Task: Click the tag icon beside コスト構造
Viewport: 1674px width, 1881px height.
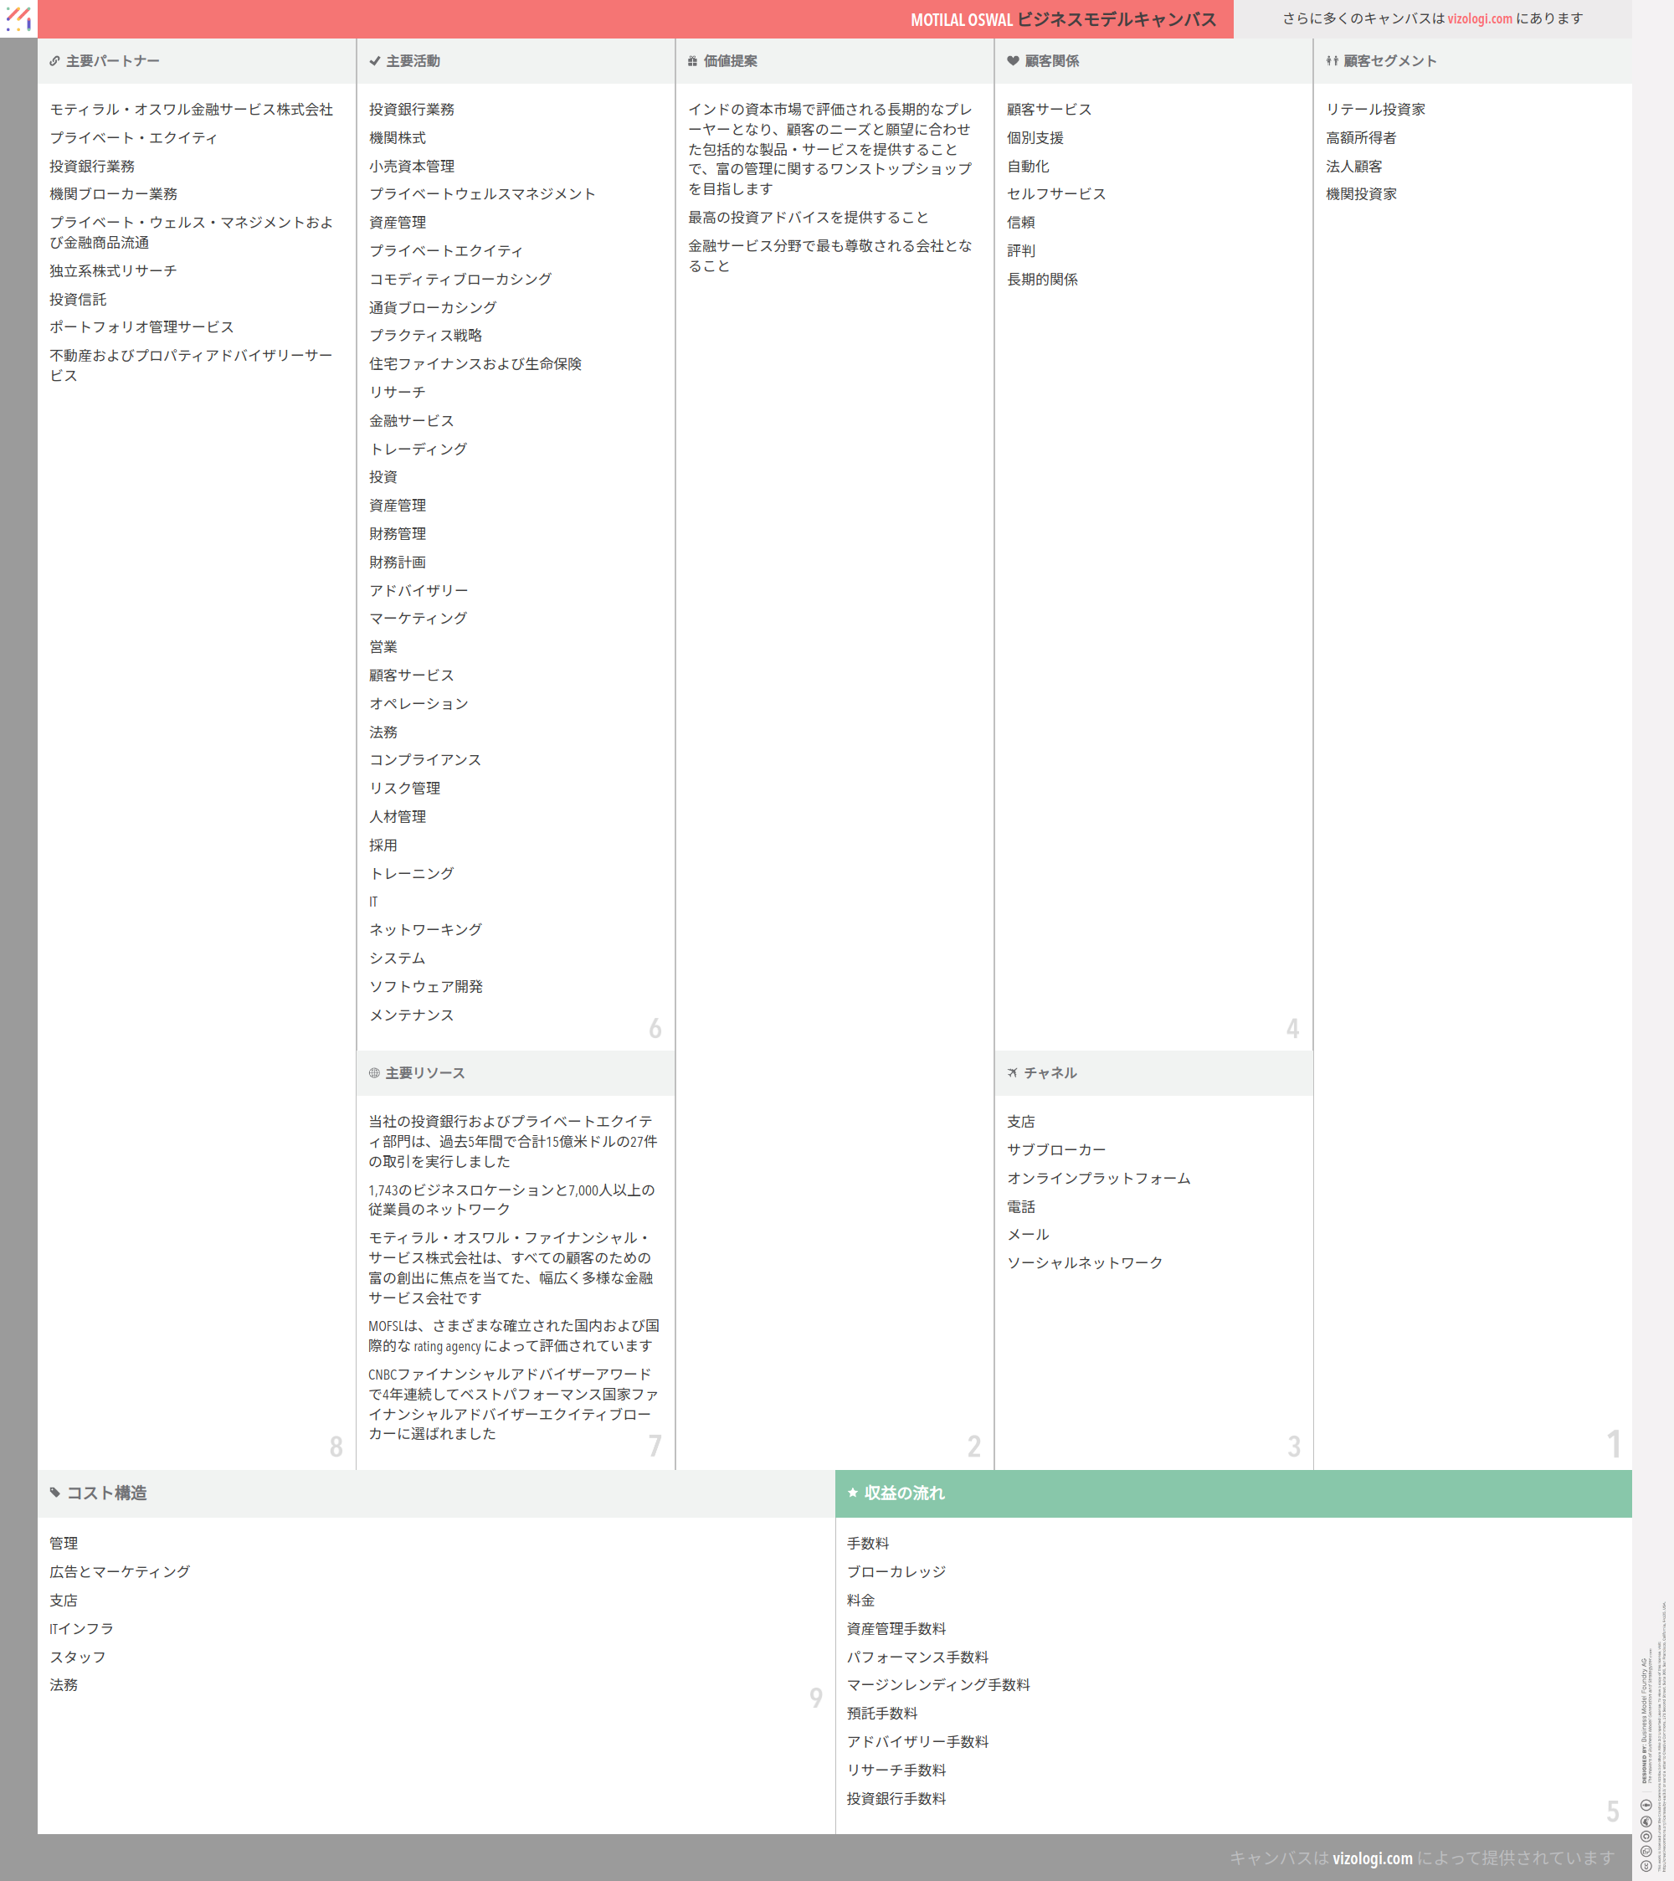Action: [x=55, y=1493]
